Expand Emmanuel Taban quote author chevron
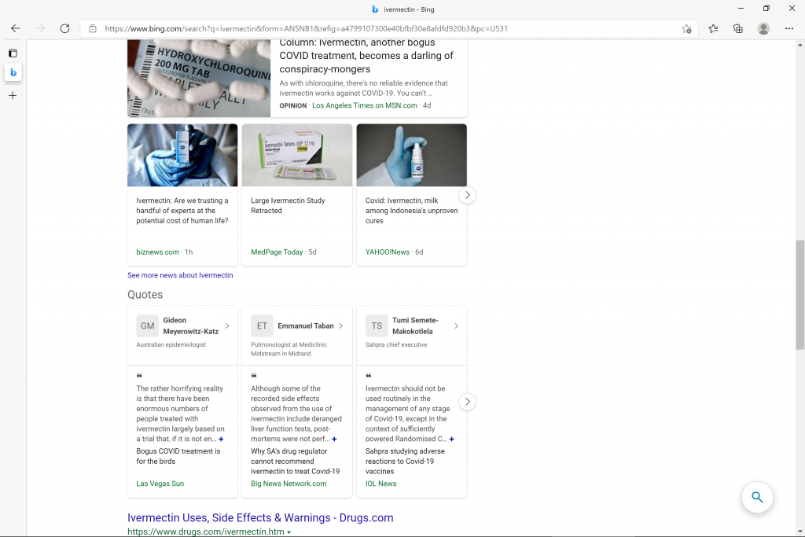805x537 pixels. pyautogui.click(x=341, y=326)
